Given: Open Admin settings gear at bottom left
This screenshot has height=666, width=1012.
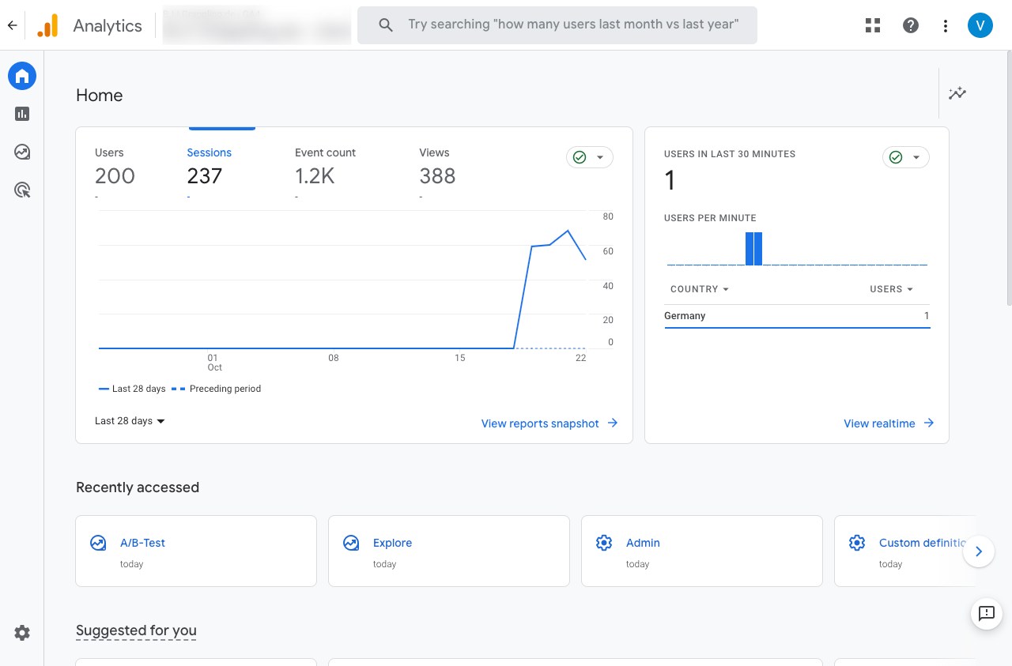Looking at the screenshot, I should pyautogui.click(x=22, y=633).
